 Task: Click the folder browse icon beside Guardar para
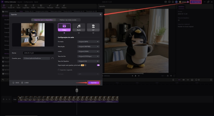pos(52,58)
